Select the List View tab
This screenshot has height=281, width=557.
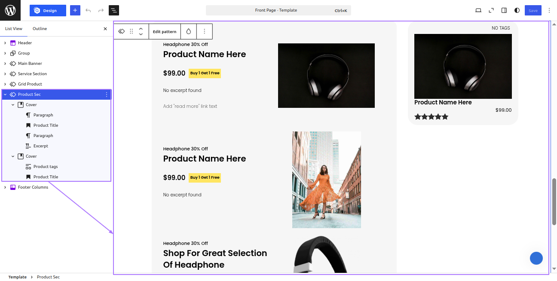click(14, 29)
